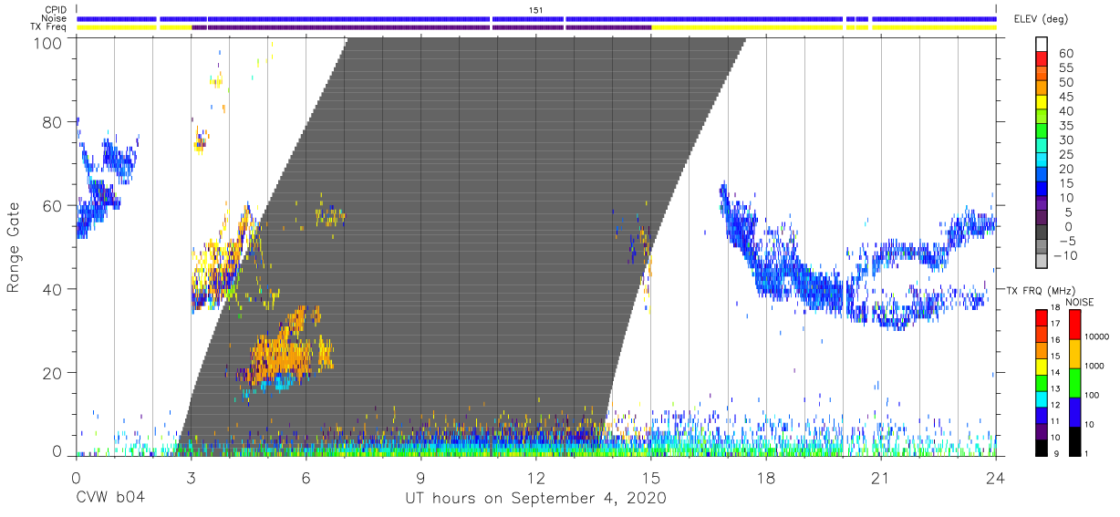This screenshot has height=517, width=1120.
Task: Click UT hour tick label 9
Action: (420, 478)
